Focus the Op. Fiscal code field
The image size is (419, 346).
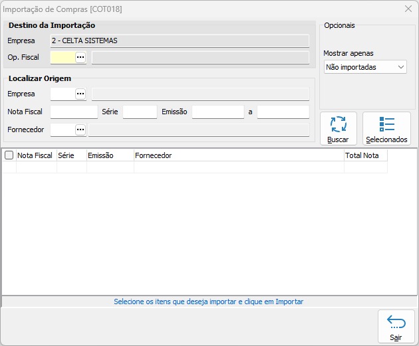pyautogui.click(x=62, y=58)
